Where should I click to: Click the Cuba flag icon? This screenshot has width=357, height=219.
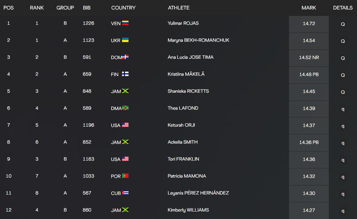click(x=125, y=193)
